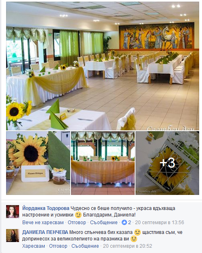Send message to Даниела via Съобщение
202x253 pixels.
(x=85, y=246)
